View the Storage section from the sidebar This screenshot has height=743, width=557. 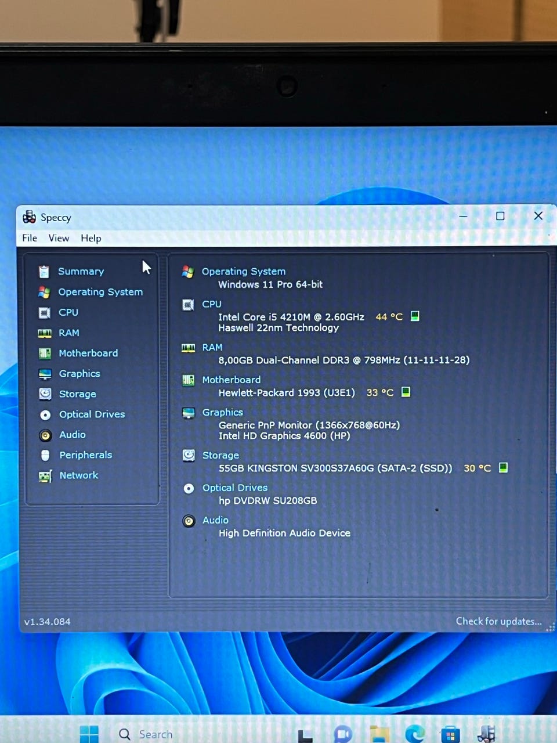coord(78,394)
